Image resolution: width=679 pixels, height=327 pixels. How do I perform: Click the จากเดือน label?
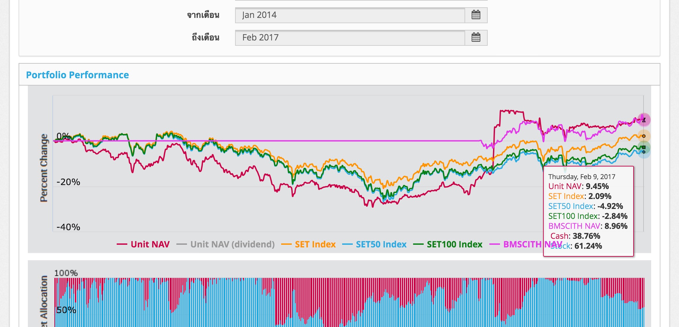coord(203,15)
